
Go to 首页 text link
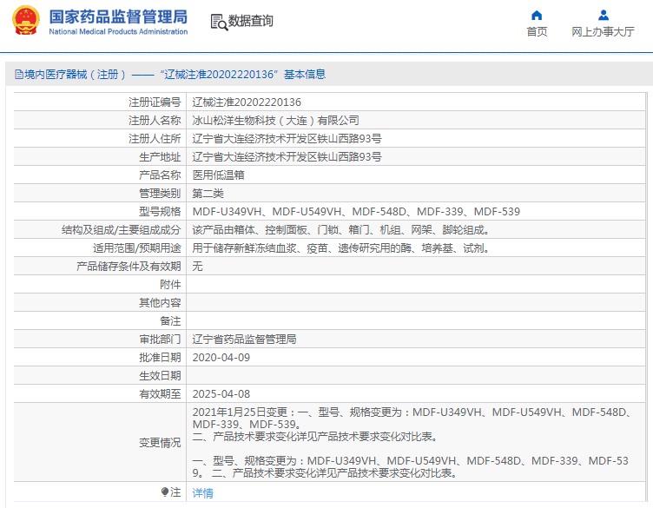point(537,31)
